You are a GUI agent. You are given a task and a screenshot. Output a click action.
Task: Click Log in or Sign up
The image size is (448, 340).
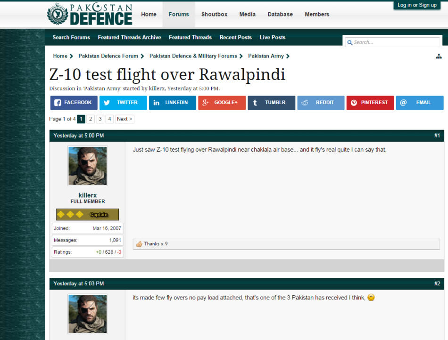click(417, 5)
